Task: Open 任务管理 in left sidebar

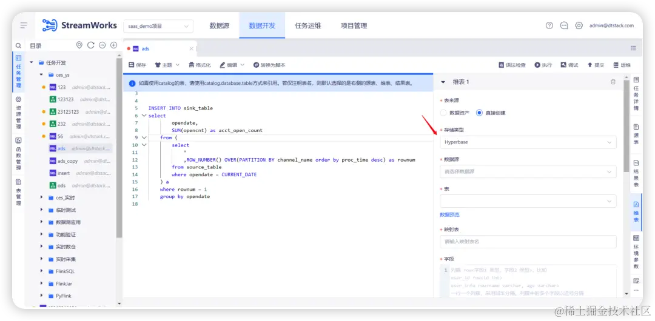Action: coord(18,72)
